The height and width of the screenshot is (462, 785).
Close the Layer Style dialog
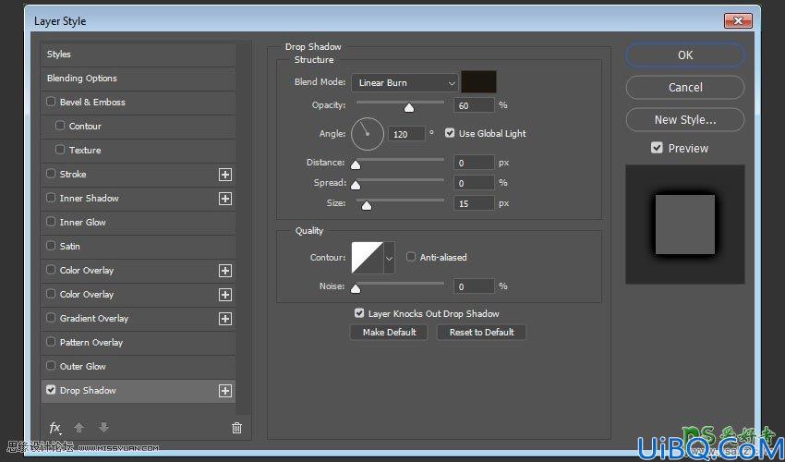coord(738,21)
